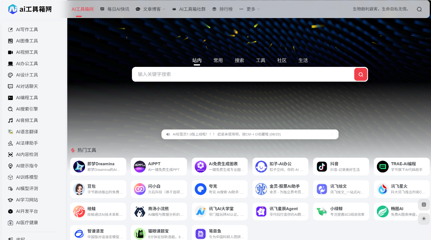Open AI内容检测 scan icon
The height and width of the screenshot is (240, 431).
coord(10,154)
